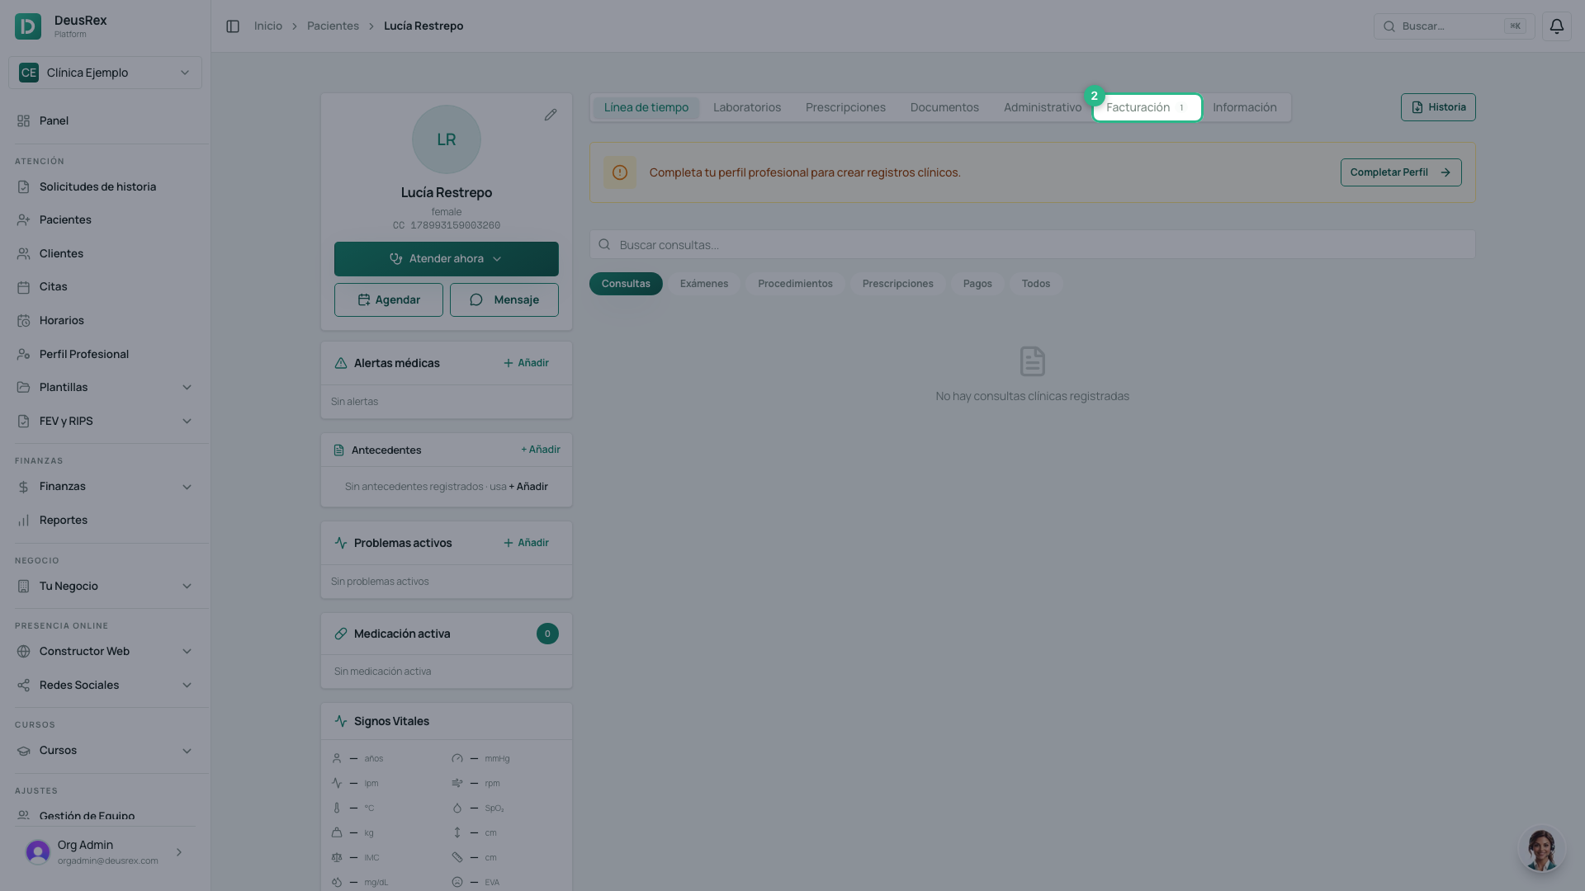Open Panel from sidebar

click(x=105, y=120)
